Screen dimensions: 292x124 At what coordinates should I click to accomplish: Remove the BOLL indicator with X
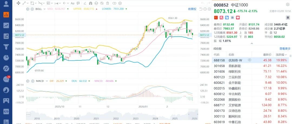click(32, 9)
